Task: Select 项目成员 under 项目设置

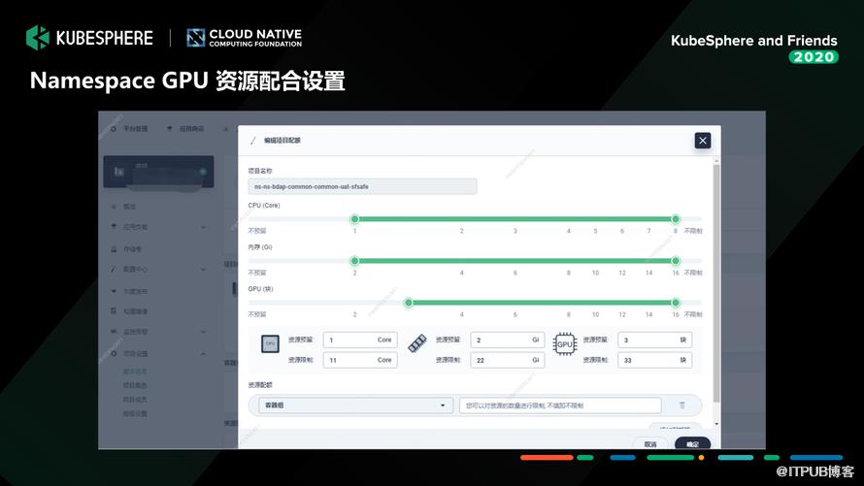Action: pos(135,399)
